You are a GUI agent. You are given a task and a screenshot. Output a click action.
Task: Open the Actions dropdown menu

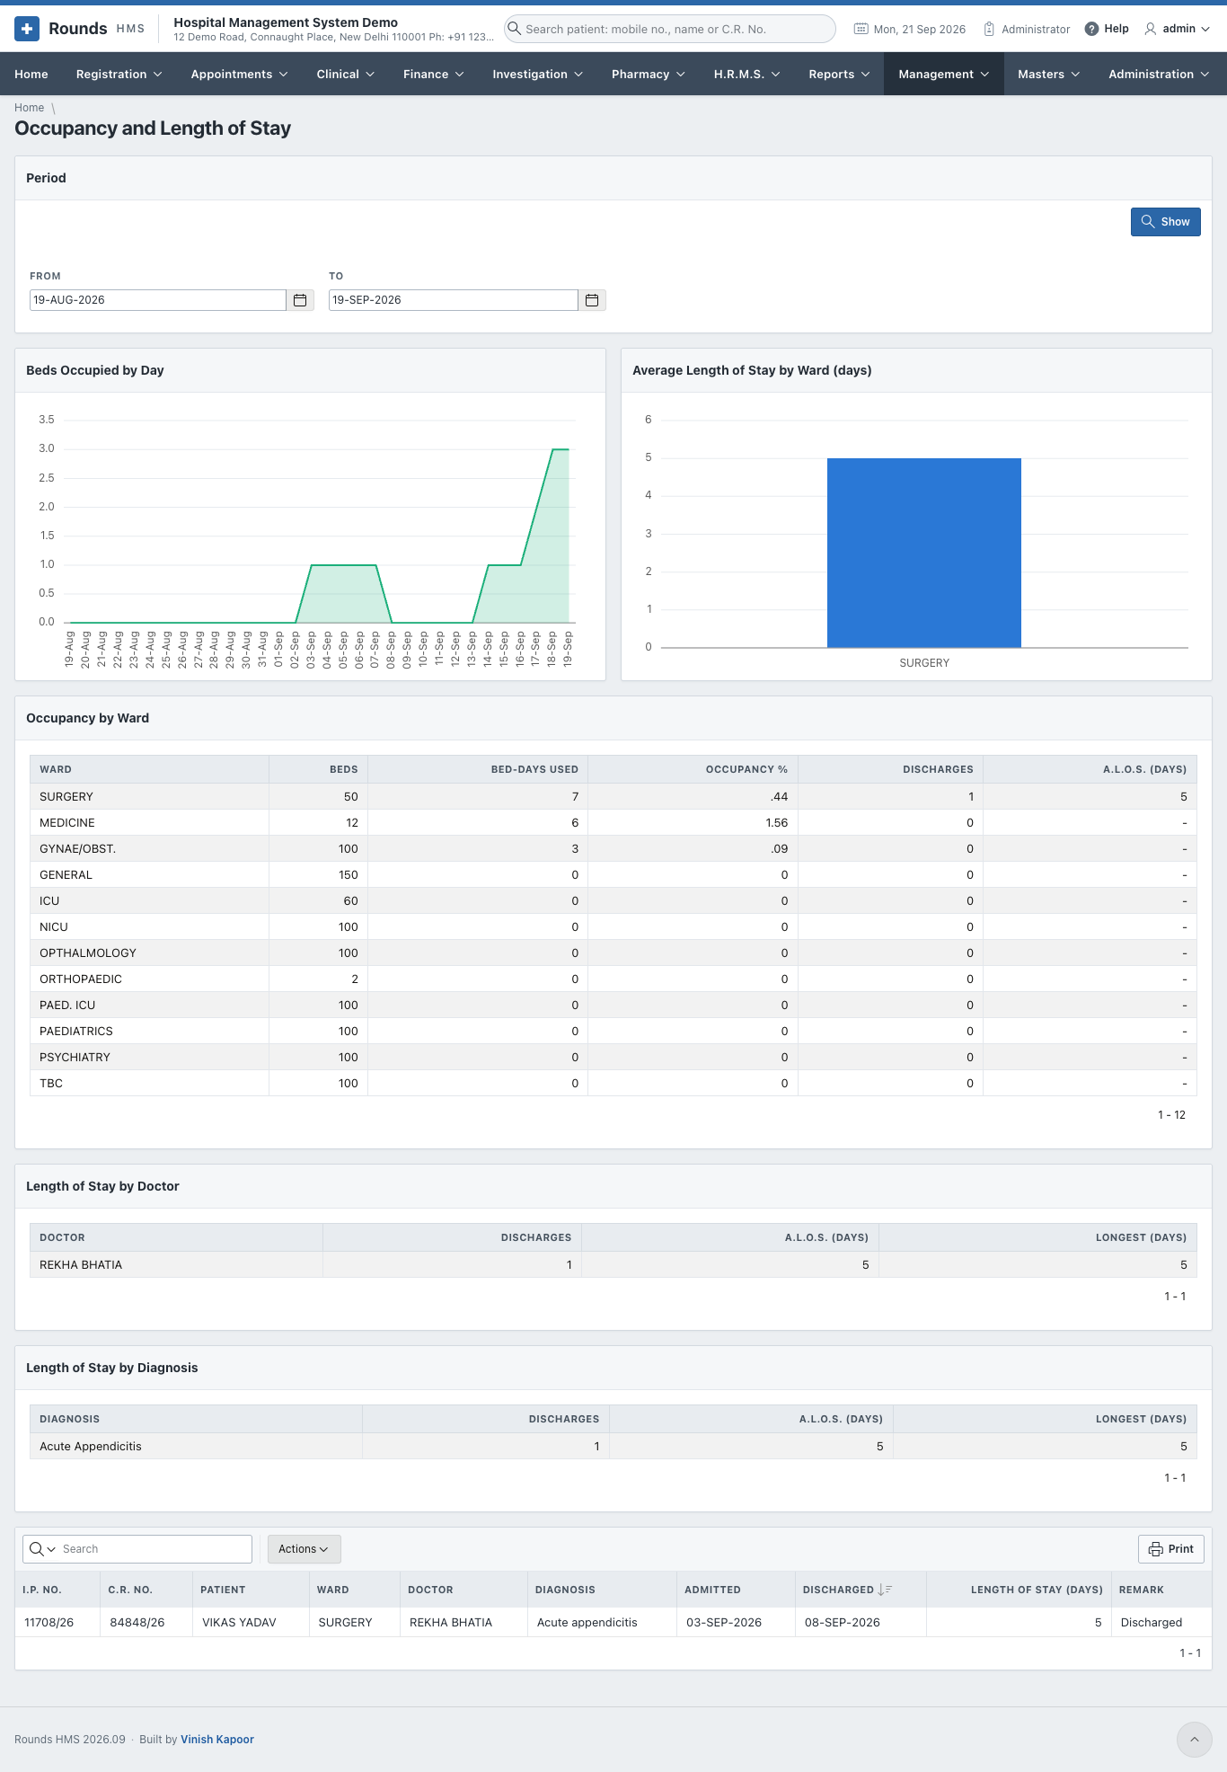pos(304,1549)
